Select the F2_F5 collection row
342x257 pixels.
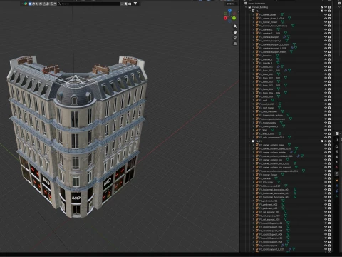click(x=259, y=141)
